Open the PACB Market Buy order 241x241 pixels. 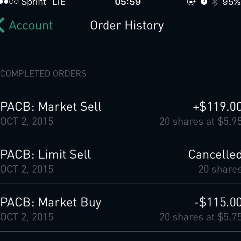[x=51, y=202]
